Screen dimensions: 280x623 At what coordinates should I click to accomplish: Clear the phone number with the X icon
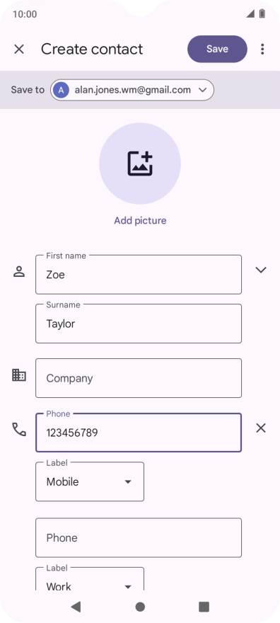coord(261,428)
